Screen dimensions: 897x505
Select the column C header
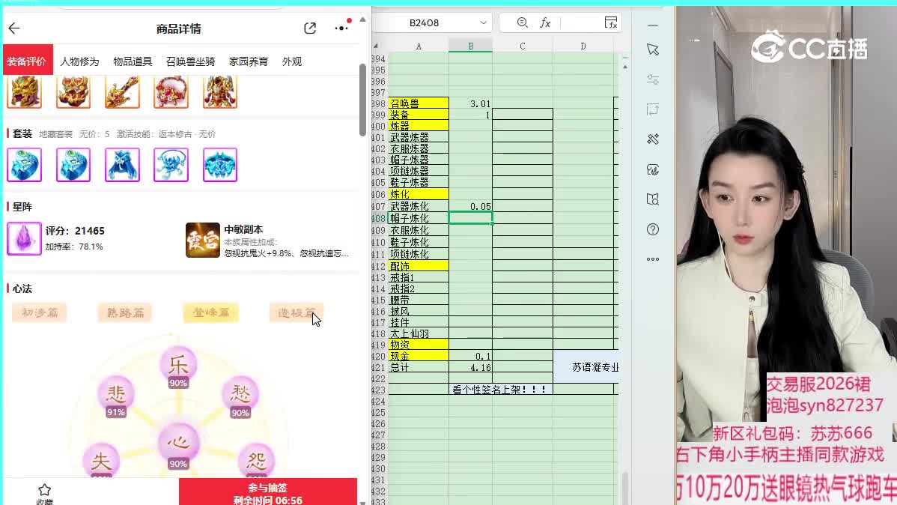(x=523, y=46)
